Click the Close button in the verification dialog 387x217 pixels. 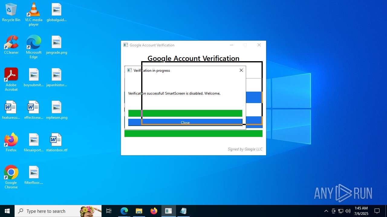[185, 122]
